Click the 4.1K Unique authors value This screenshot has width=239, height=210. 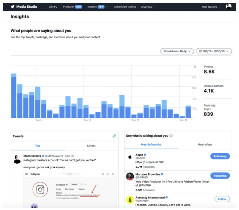(209, 91)
